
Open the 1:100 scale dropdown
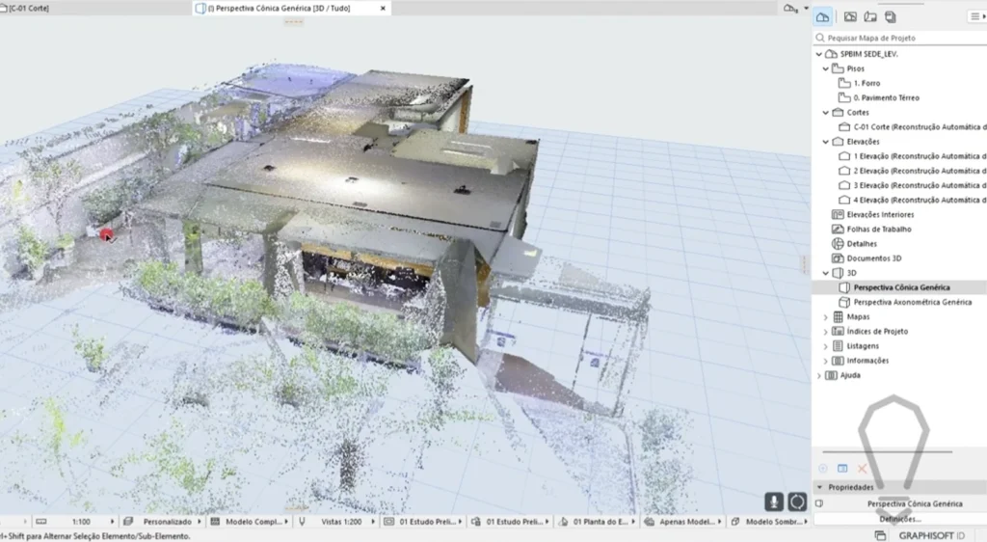tap(89, 522)
